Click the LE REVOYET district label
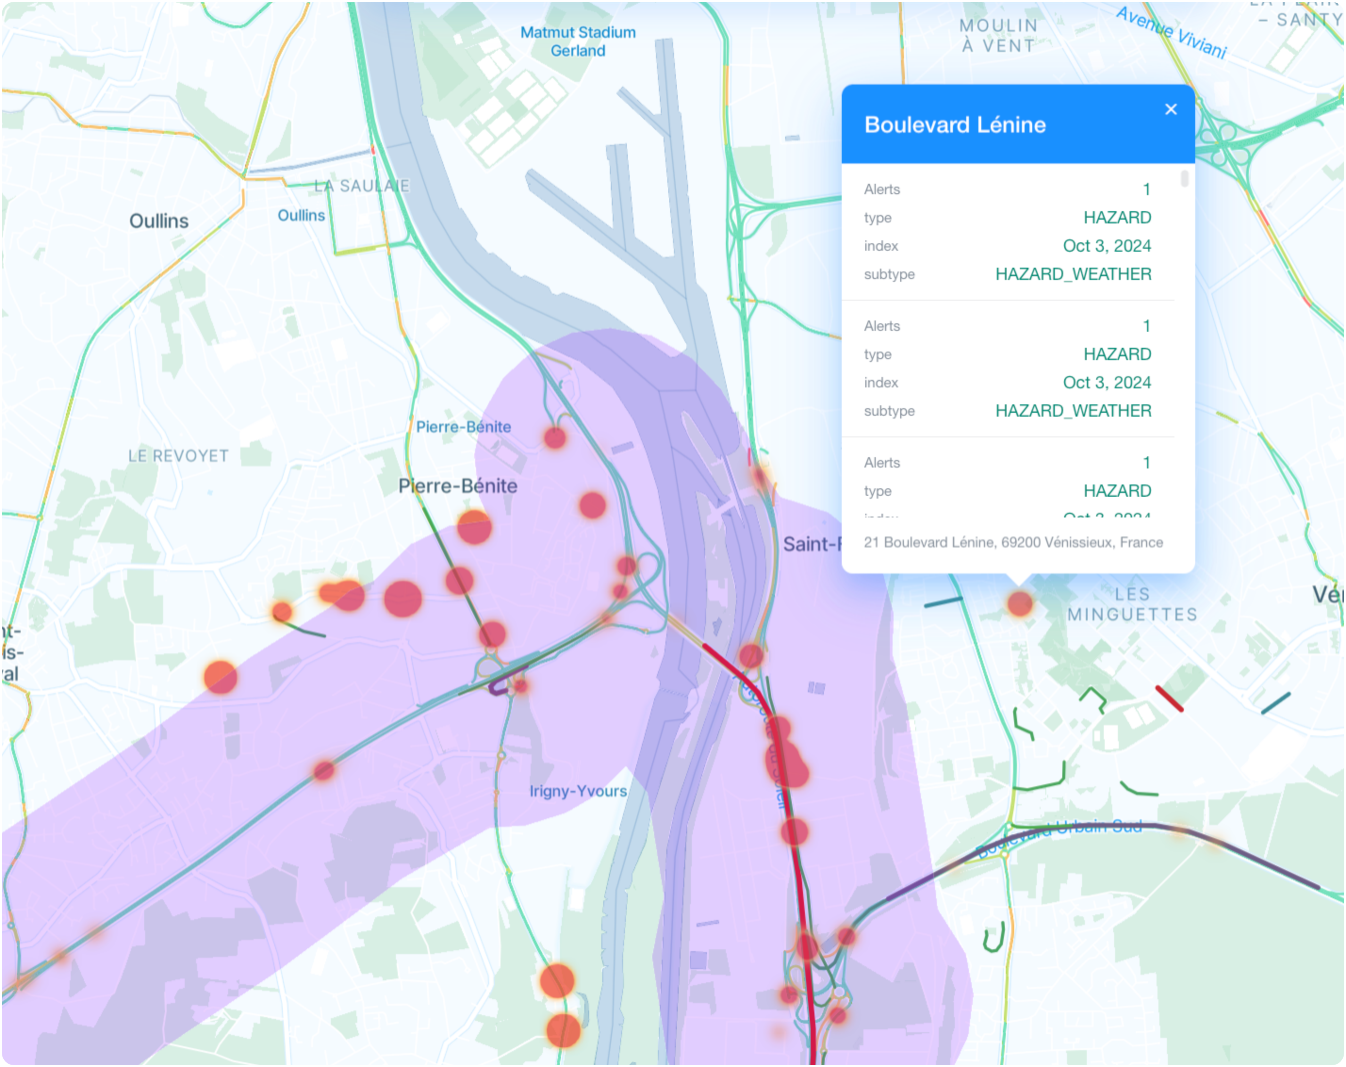 pyautogui.click(x=178, y=456)
